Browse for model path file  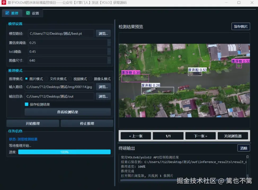(x=103, y=34)
